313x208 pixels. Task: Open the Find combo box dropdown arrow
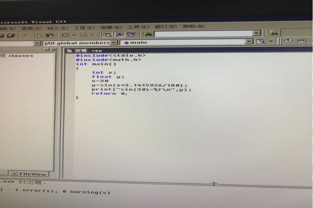pos(257,33)
